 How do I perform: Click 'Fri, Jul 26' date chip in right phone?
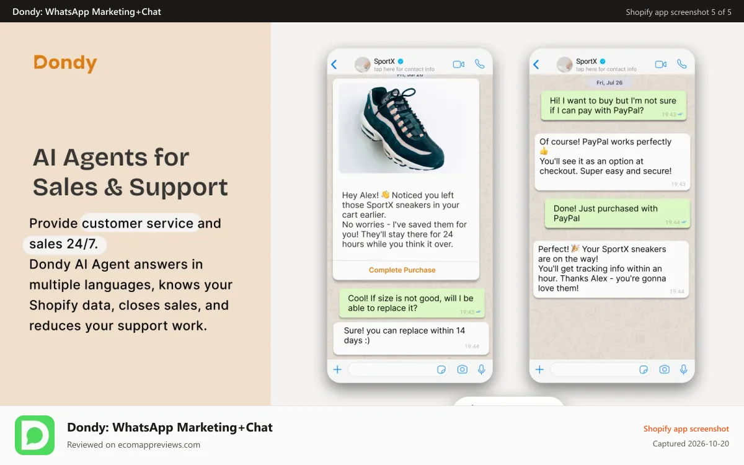(609, 82)
